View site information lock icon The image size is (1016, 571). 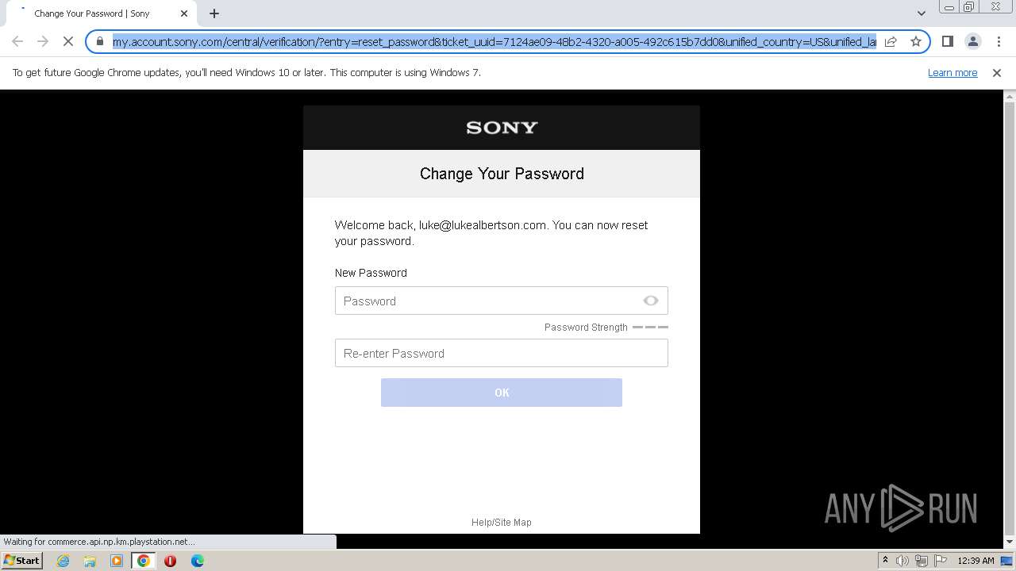click(x=100, y=41)
